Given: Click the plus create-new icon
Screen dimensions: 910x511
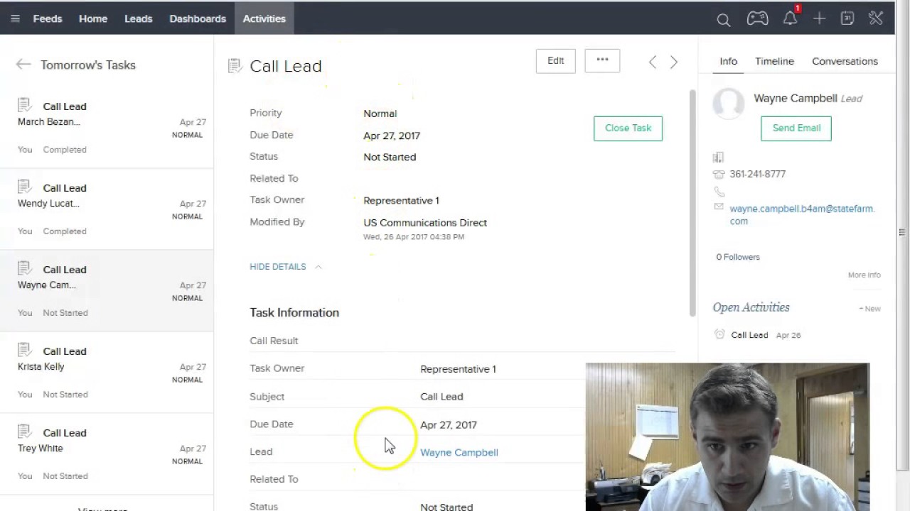Looking at the screenshot, I should pos(819,19).
